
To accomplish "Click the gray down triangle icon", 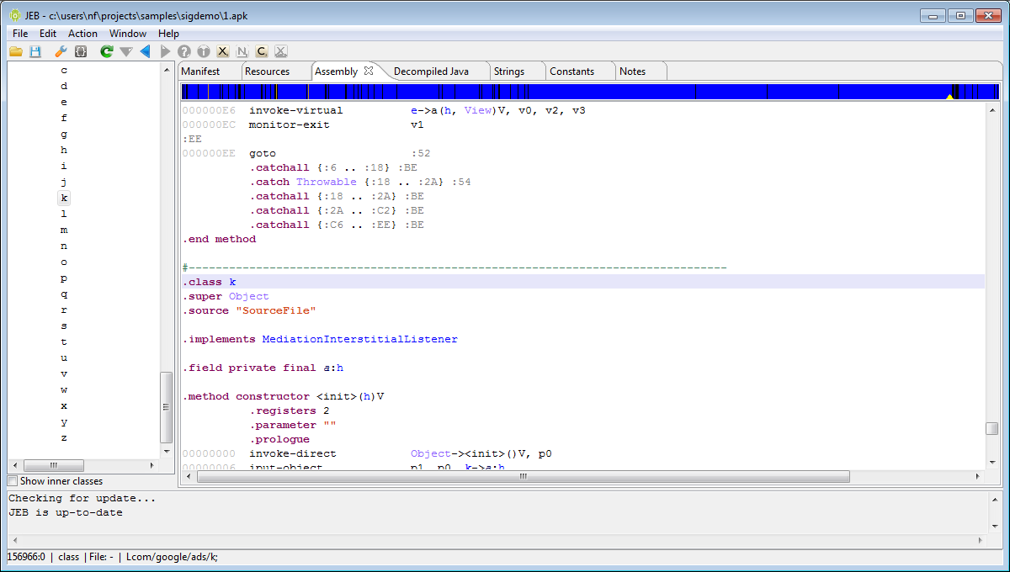I will (x=126, y=51).
